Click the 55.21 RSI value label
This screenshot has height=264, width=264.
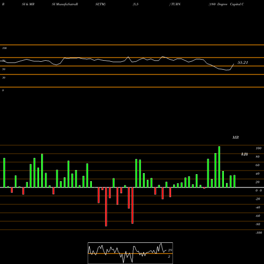pos(243,62)
